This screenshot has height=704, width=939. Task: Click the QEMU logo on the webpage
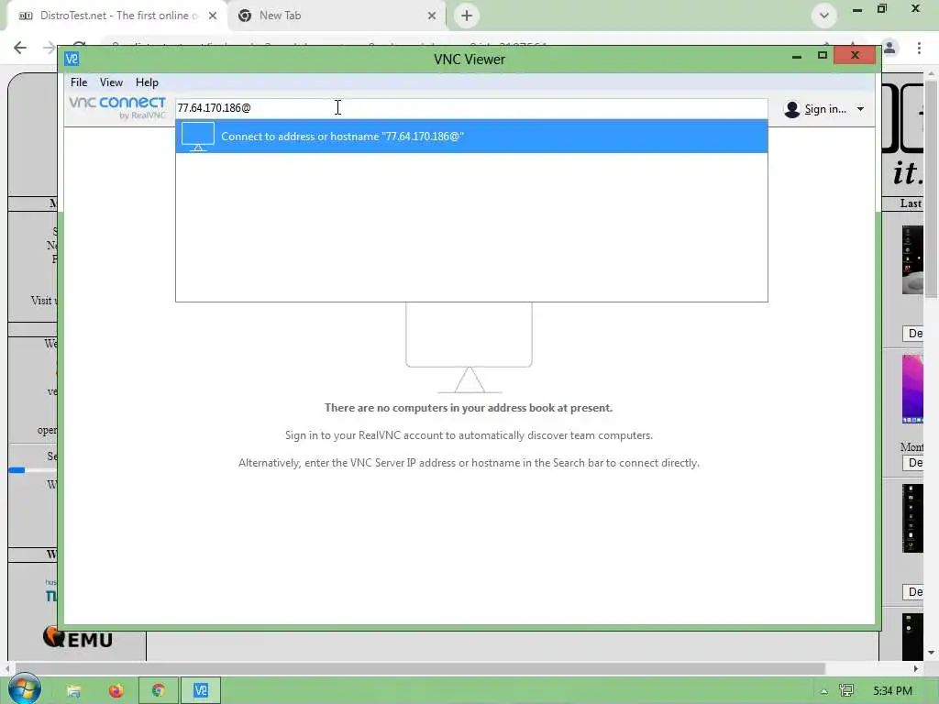coord(78,637)
